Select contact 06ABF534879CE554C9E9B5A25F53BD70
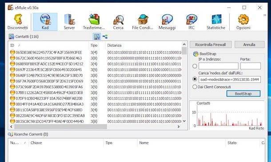The height and width of the screenshot is (162, 271). click(x=96, y=75)
